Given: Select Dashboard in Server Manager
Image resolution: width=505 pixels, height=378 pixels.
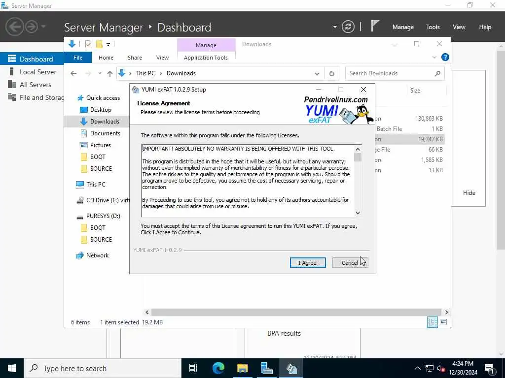Looking at the screenshot, I should point(32,59).
